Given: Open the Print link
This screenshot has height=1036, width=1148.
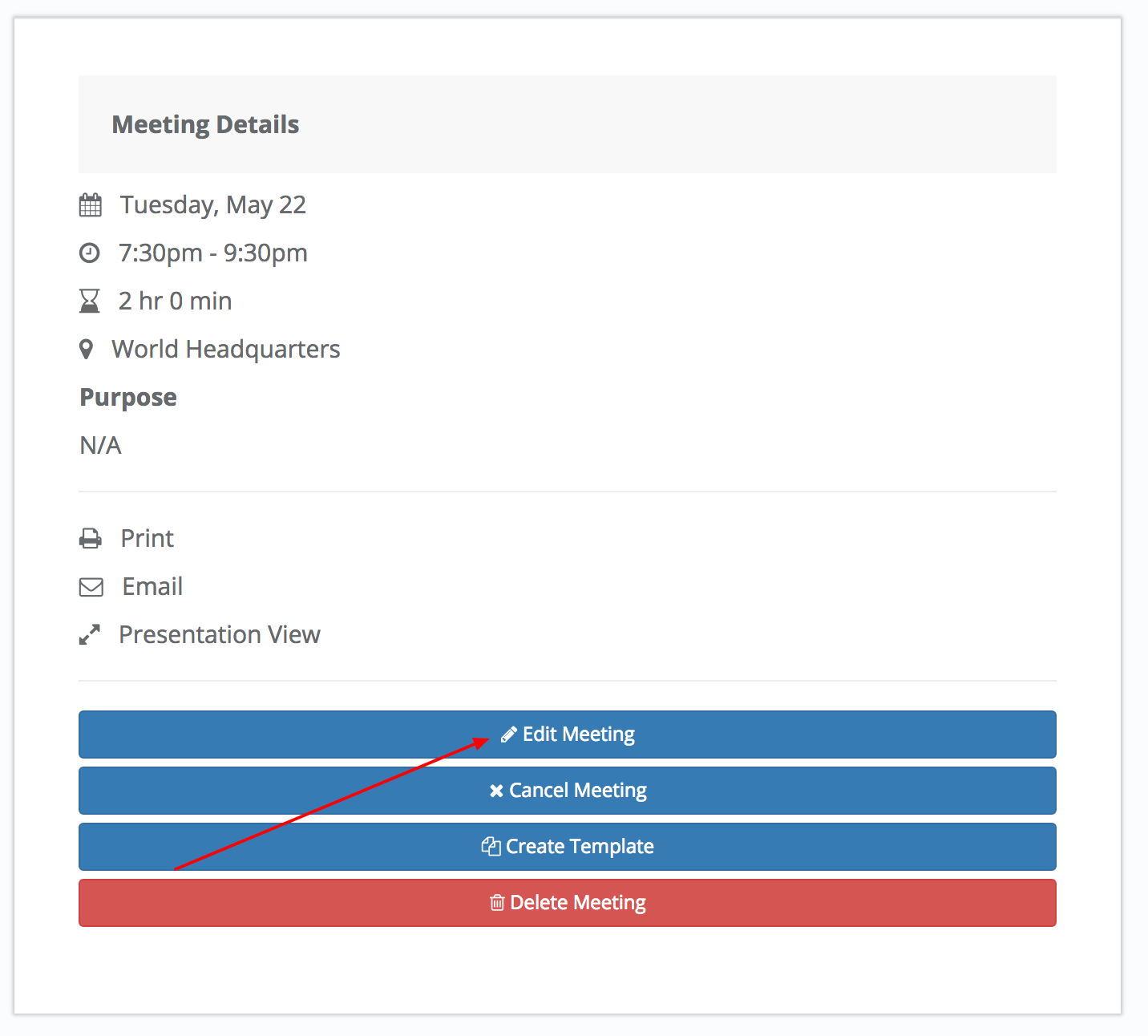Looking at the screenshot, I should coord(147,538).
